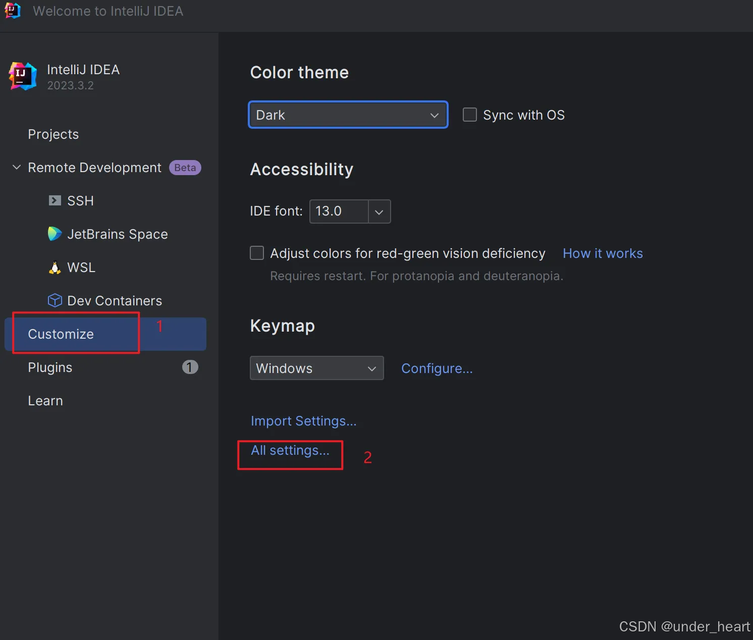Click the IDE font value field 13.0
The width and height of the screenshot is (753, 640).
(339, 211)
